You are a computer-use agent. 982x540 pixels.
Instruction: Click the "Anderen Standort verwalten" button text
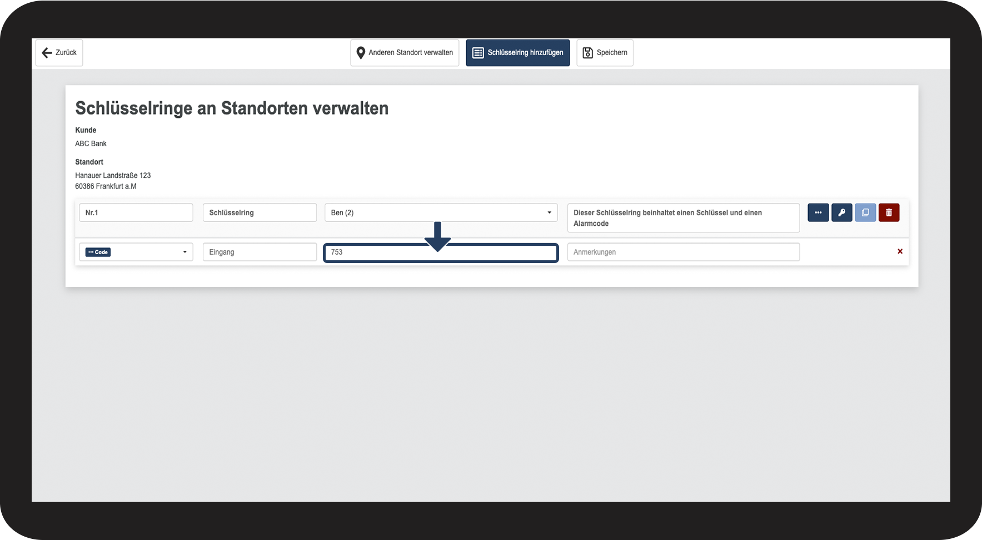coord(411,53)
